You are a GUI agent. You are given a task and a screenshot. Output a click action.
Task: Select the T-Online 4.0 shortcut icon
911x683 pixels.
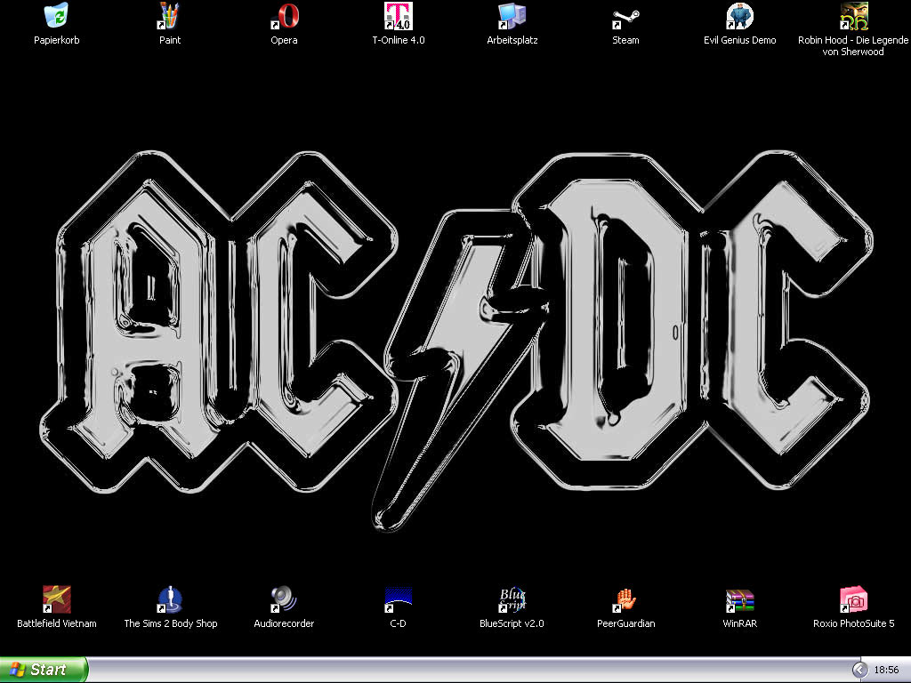pyautogui.click(x=398, y=16)
